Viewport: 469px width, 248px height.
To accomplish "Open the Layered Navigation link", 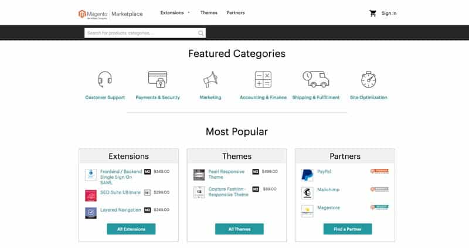I will 121,210.
